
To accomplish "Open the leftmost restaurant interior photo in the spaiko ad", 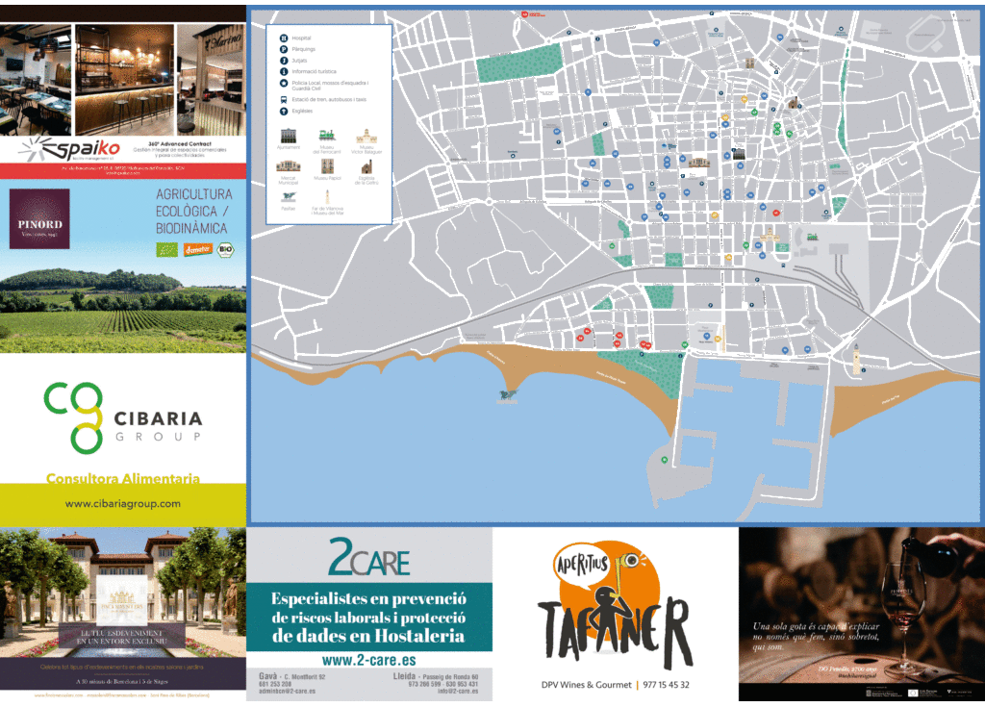I will 36,80.
